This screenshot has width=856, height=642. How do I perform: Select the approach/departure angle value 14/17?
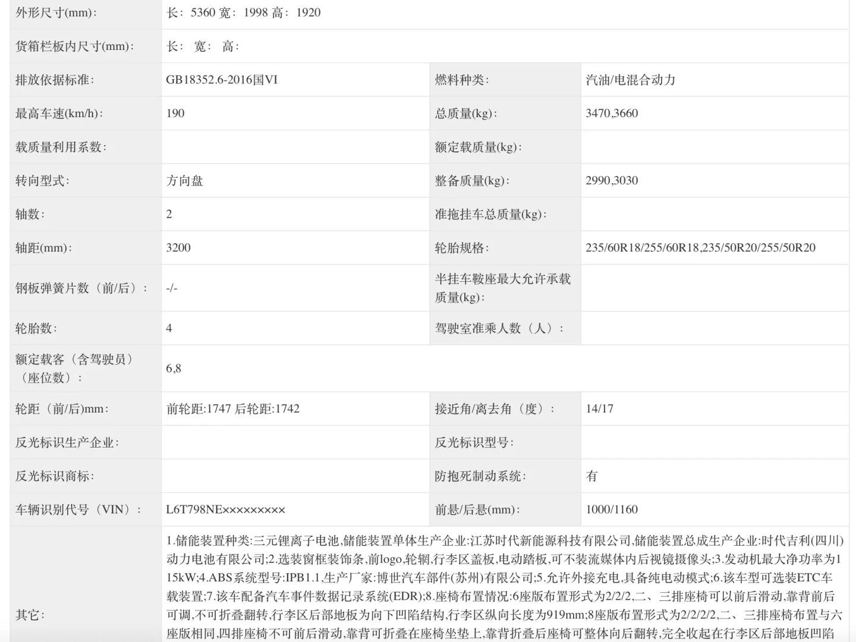[600, 409]
